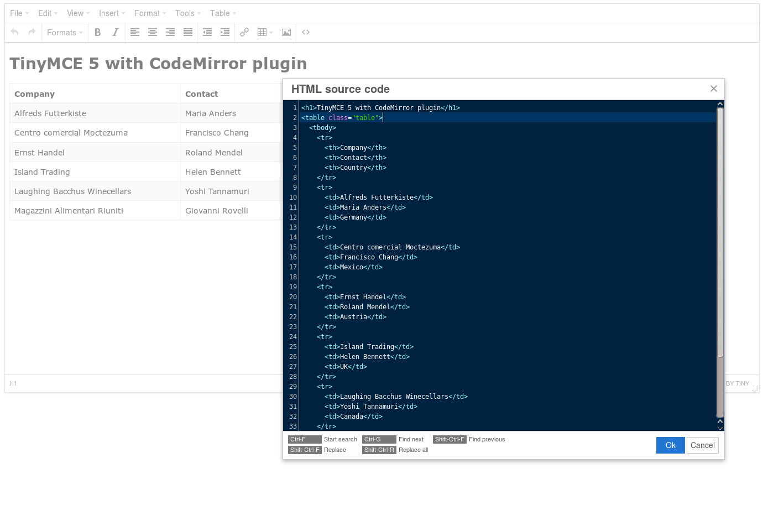Viewport: 763px width, 510px height.
Task: Click the Undo arrow icon
Action: point(14,32)
